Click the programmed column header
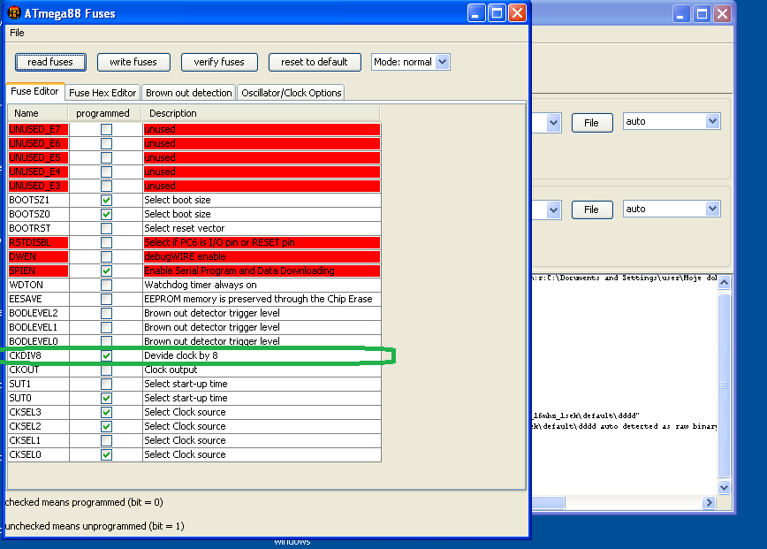This screenshot has height=549, width=767. [x=105, y=113]
